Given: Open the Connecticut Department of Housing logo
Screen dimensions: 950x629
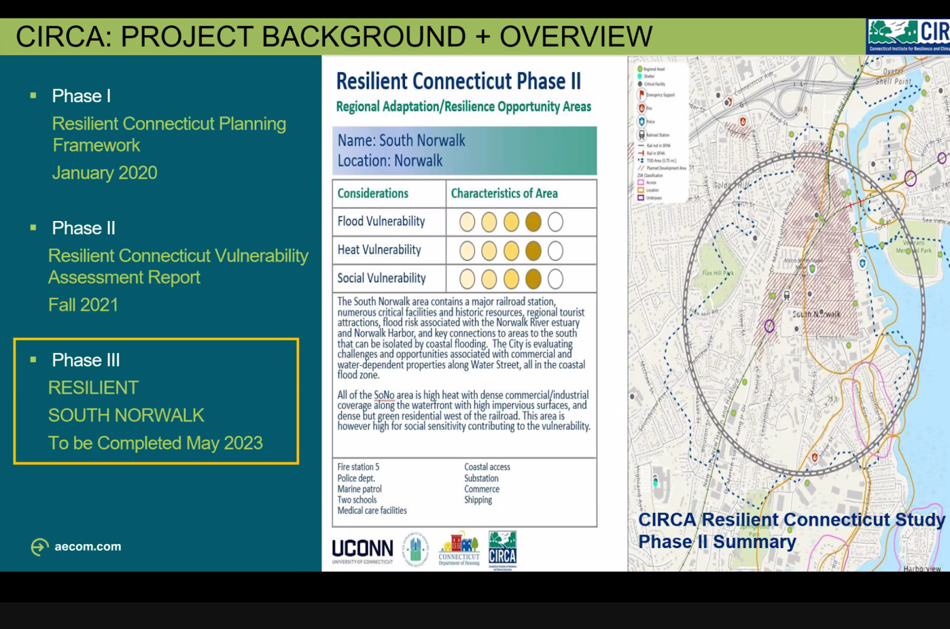Looking at the screenshot, I should 459,549.
